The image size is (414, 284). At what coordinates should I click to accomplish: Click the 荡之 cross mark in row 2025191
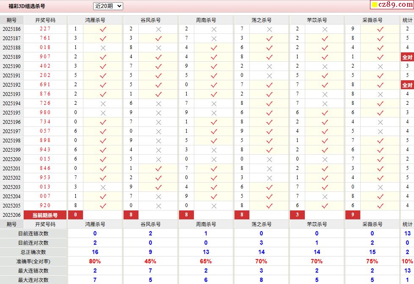point(269,76)
